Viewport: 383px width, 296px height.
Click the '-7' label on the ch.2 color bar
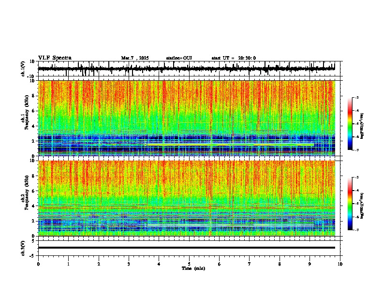click(x=357, y=230)
